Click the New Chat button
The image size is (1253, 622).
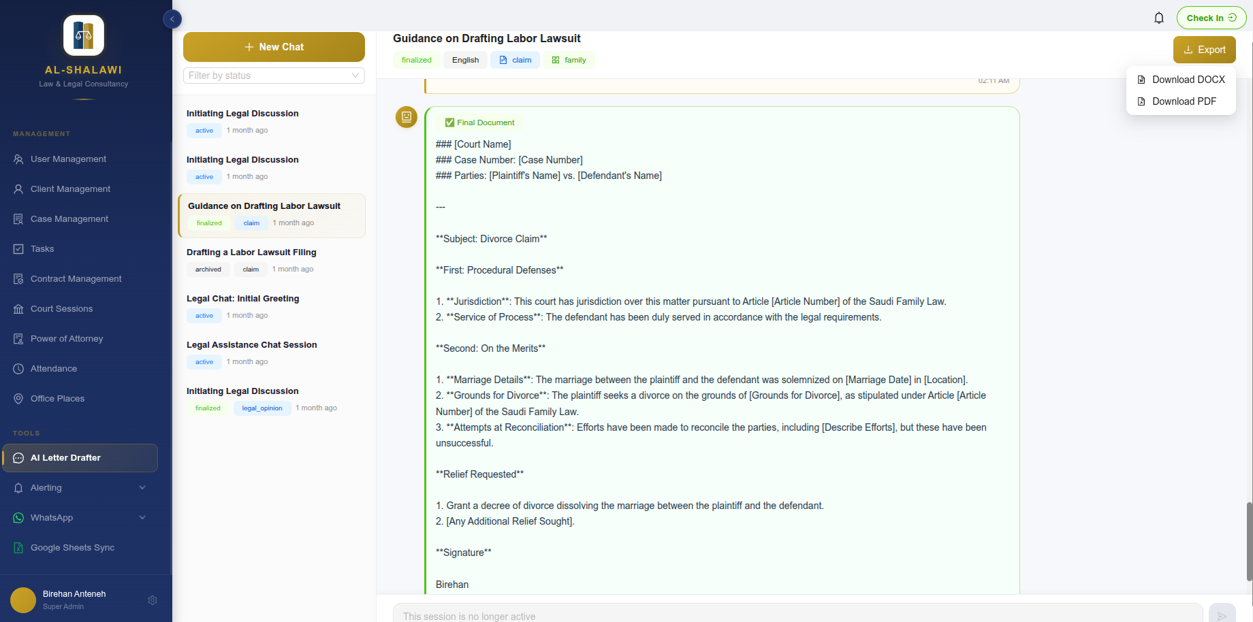(274, 46)
